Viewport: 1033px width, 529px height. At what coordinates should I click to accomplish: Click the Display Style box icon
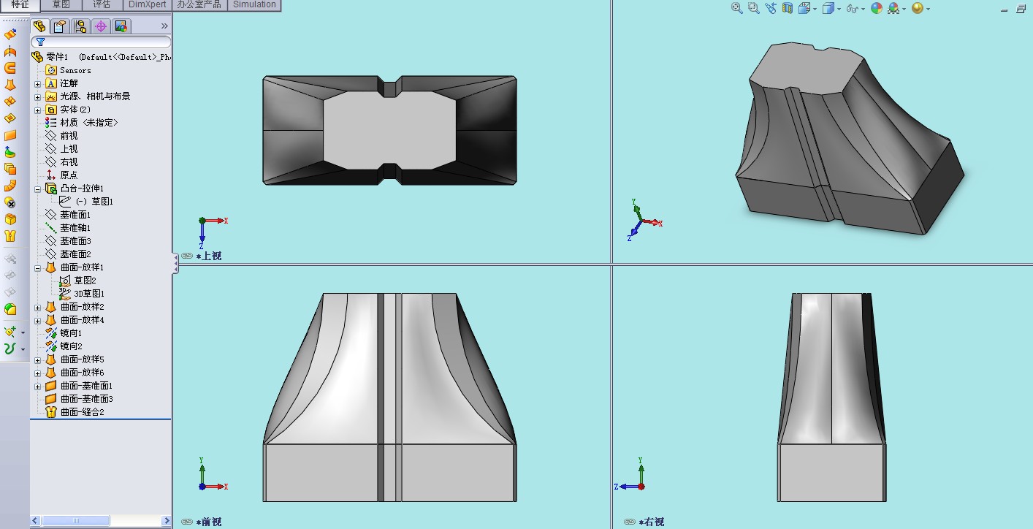pyautogui.click(x=828, y=8)
